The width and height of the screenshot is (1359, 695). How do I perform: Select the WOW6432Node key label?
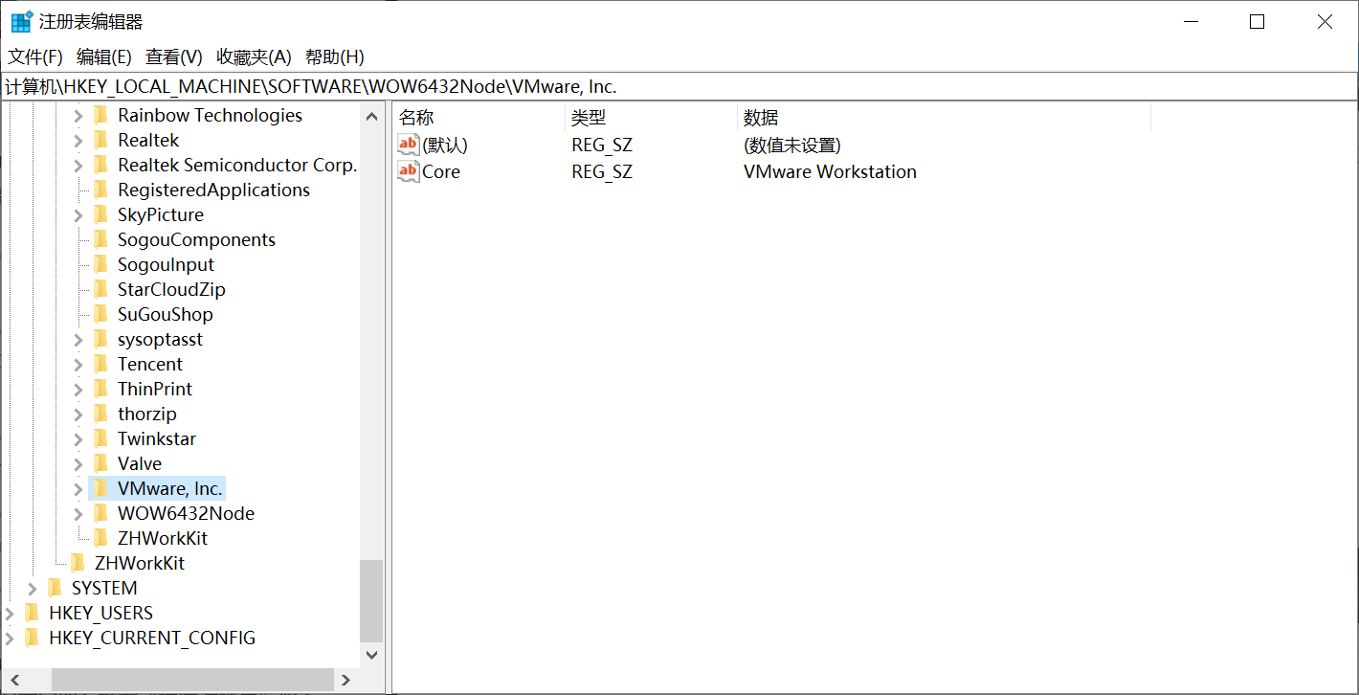pyautogui.click(x=186, y=513)
